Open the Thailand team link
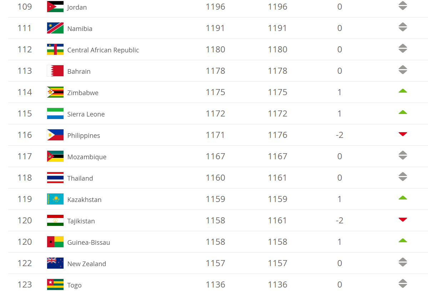This screenshot has width=428, height=295. [80, 178]
